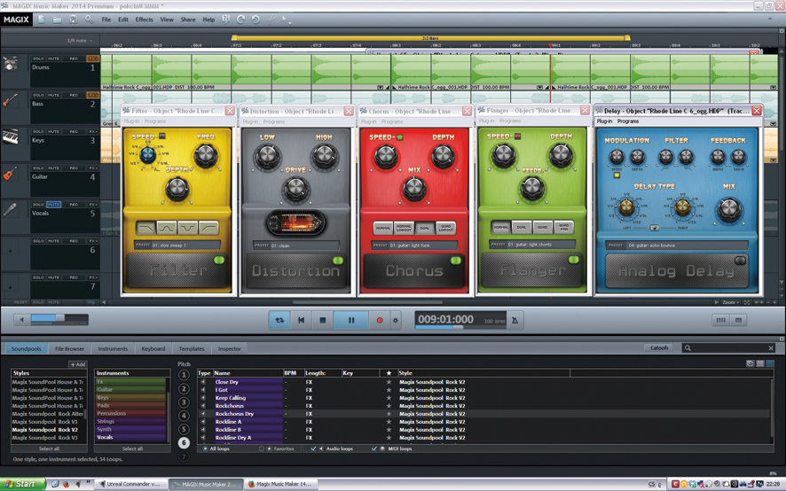Viewport: 786px width, 491px height.
Task: Click the Drums track drum kit icon
Action: coord(10,64)
